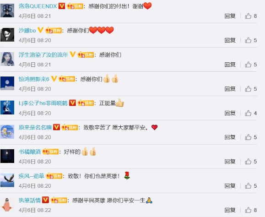This screenshot has width=265, height=217.
Task: Click the 铁粉 badge beside 书橘酿酒
Action: 50,152
